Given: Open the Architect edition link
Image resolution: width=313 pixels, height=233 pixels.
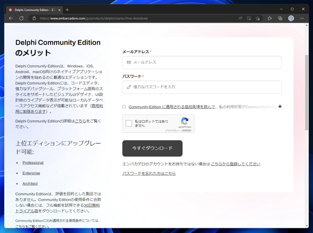Looking at the screenshot, I should tap(30, 184).
